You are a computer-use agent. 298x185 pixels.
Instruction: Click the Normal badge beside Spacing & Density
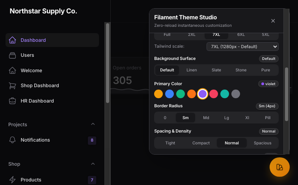click(269, 131)
